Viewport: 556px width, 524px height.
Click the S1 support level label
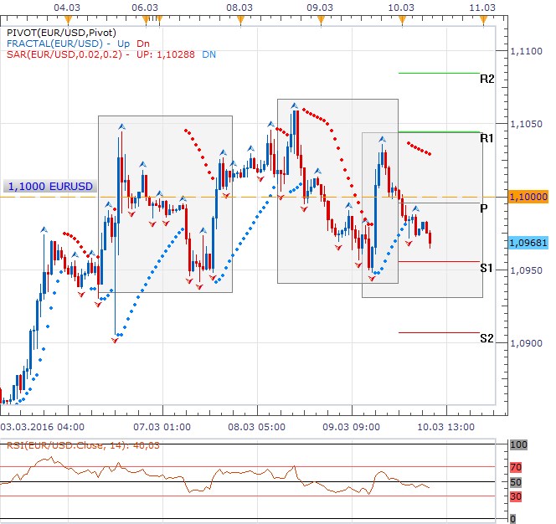click(x=486, y=268)
